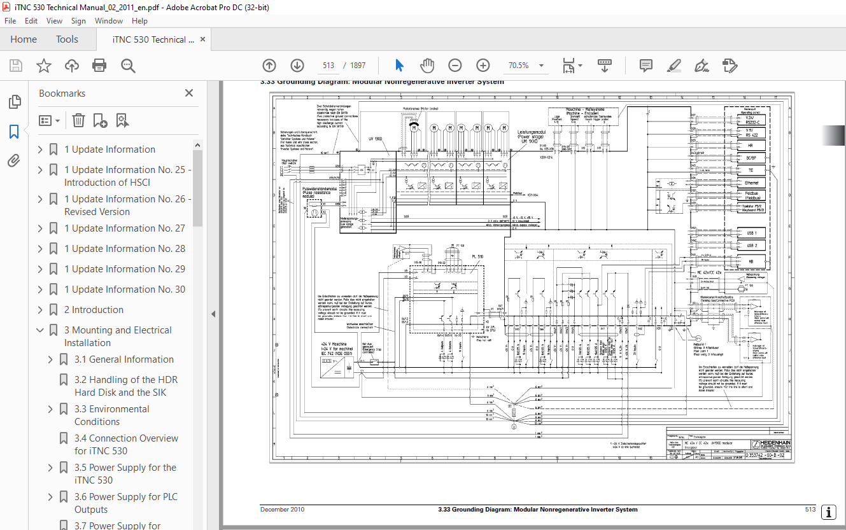
Task: Expand Update Information No. 25 bookmark
Action: point(40,170)
